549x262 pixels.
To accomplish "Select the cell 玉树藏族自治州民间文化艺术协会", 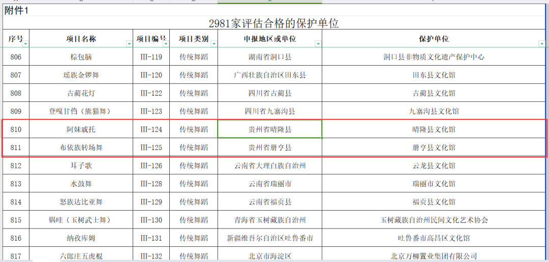I will (434, 220).
